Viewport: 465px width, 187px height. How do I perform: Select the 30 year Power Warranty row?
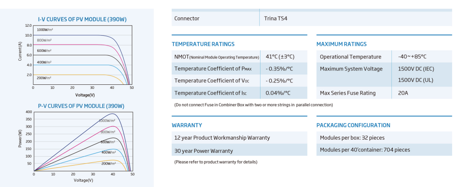[x=239, y=150]
